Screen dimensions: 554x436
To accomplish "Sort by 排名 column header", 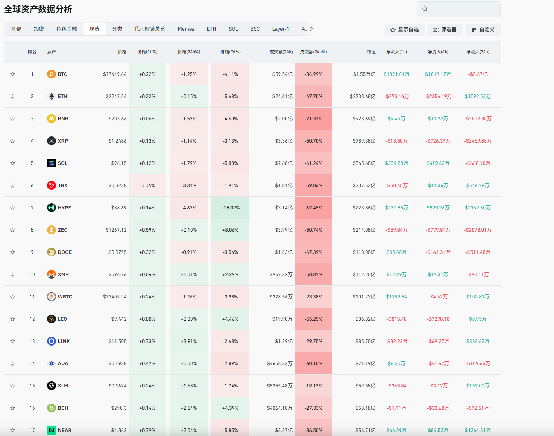I will coord(32,52).
